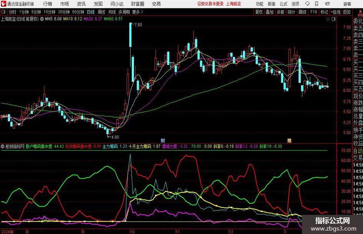The image size is (363, 234).
Task: Open the 公式 menu
Action: (x=283, y=4)
